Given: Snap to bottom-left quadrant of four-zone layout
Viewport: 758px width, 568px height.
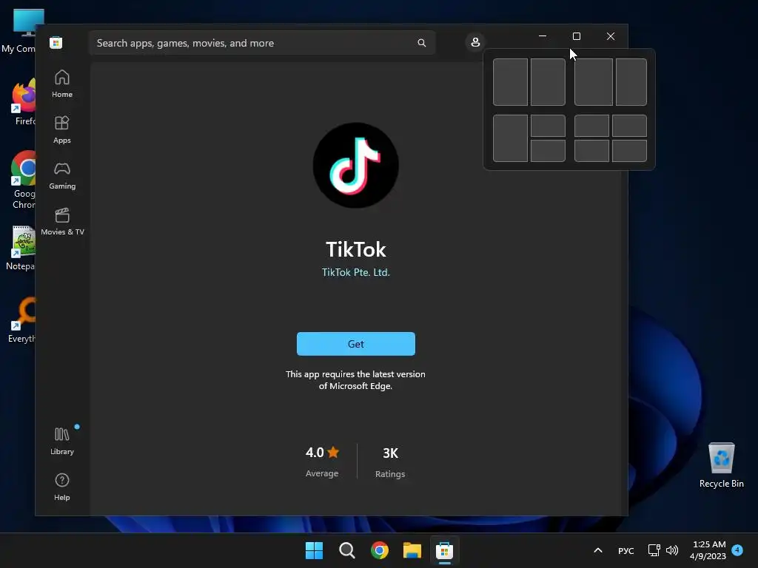Looking at the screenshot, I should click(x=591, y=151).
